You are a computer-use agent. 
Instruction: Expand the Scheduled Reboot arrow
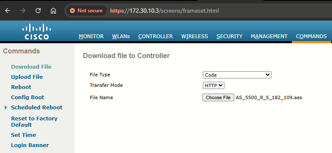[x=6, y=108]
